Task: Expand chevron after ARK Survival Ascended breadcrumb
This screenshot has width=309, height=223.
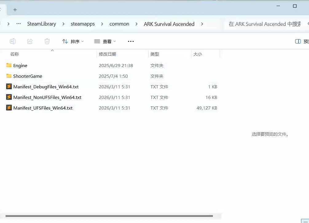Action: 202,24
